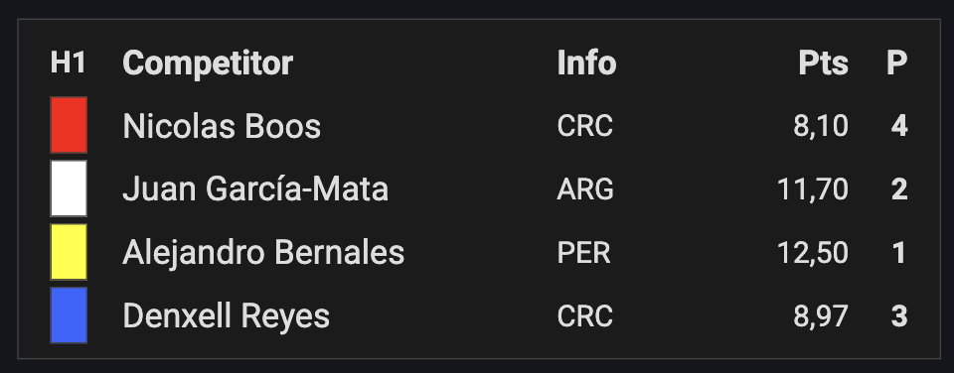Click the yellow jersey color swatch
954x373 pixels.
[x=69, y=252]
